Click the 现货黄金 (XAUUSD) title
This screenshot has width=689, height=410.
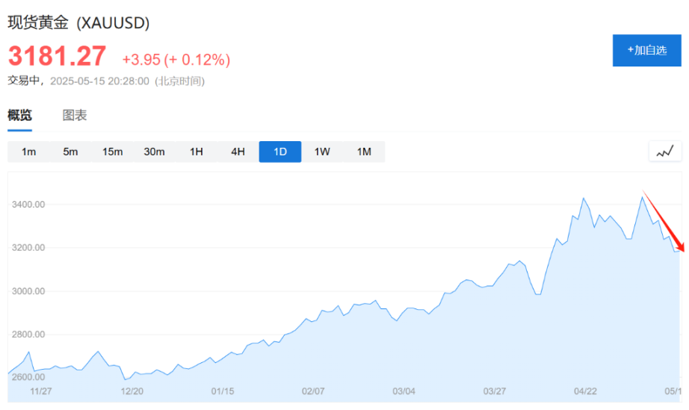78,23
